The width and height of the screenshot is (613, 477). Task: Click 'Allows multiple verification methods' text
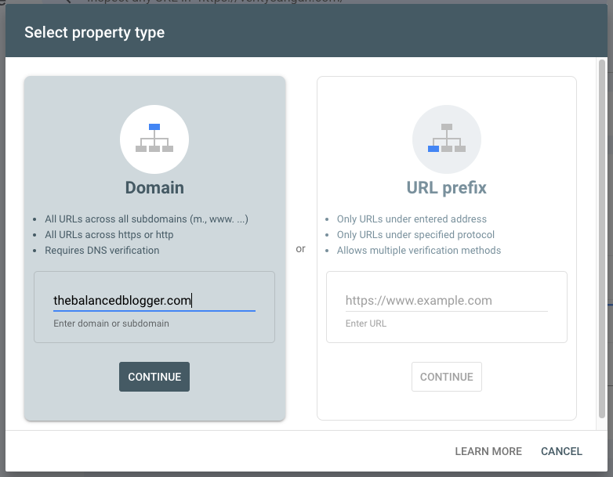coord(419,251)
